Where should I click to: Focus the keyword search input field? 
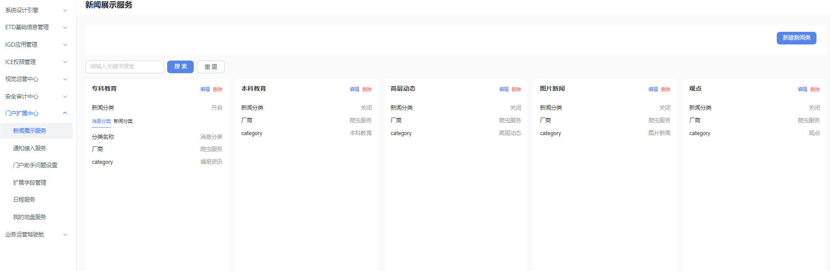click(125, 67)
